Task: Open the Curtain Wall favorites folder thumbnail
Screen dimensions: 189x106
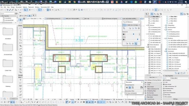Action: pos(8,63)
